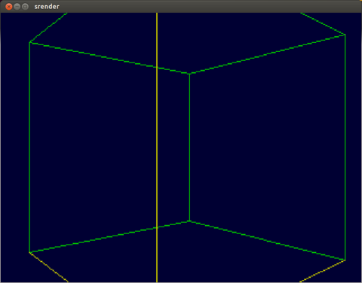Maximize the srender window
The width and height of the screenshot is (362, 283).
click(25, 7)
